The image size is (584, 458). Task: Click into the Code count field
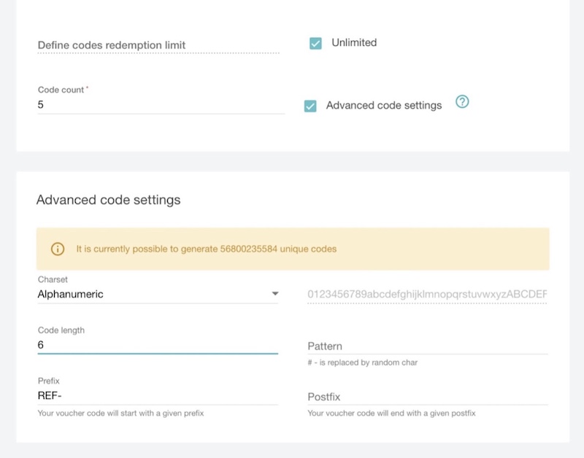pyautogui.click(x=161, y=105)
